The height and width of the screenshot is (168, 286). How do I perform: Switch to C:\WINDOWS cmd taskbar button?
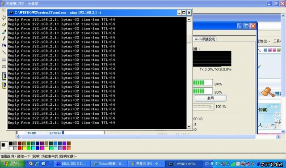[184, 164]
